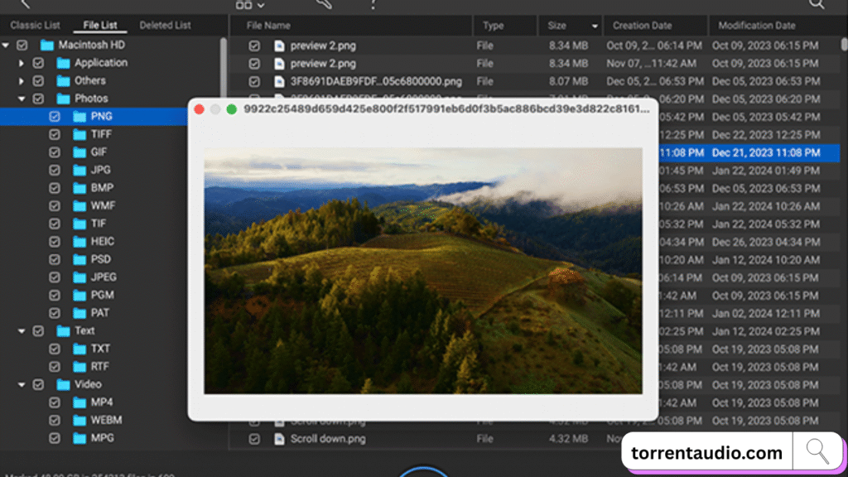Sort by Modification Date column header
Viewport: 848px width, 477px height.
pos(756,26)
